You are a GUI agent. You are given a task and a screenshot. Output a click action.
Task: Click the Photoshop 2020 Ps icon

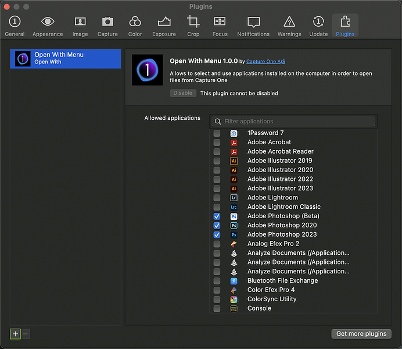[x=234, y=226]
